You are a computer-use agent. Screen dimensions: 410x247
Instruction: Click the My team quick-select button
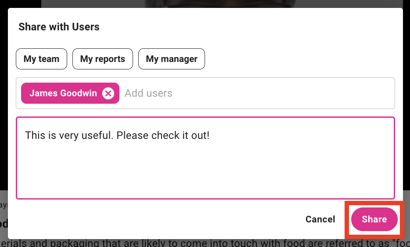[x=41, y=59]
